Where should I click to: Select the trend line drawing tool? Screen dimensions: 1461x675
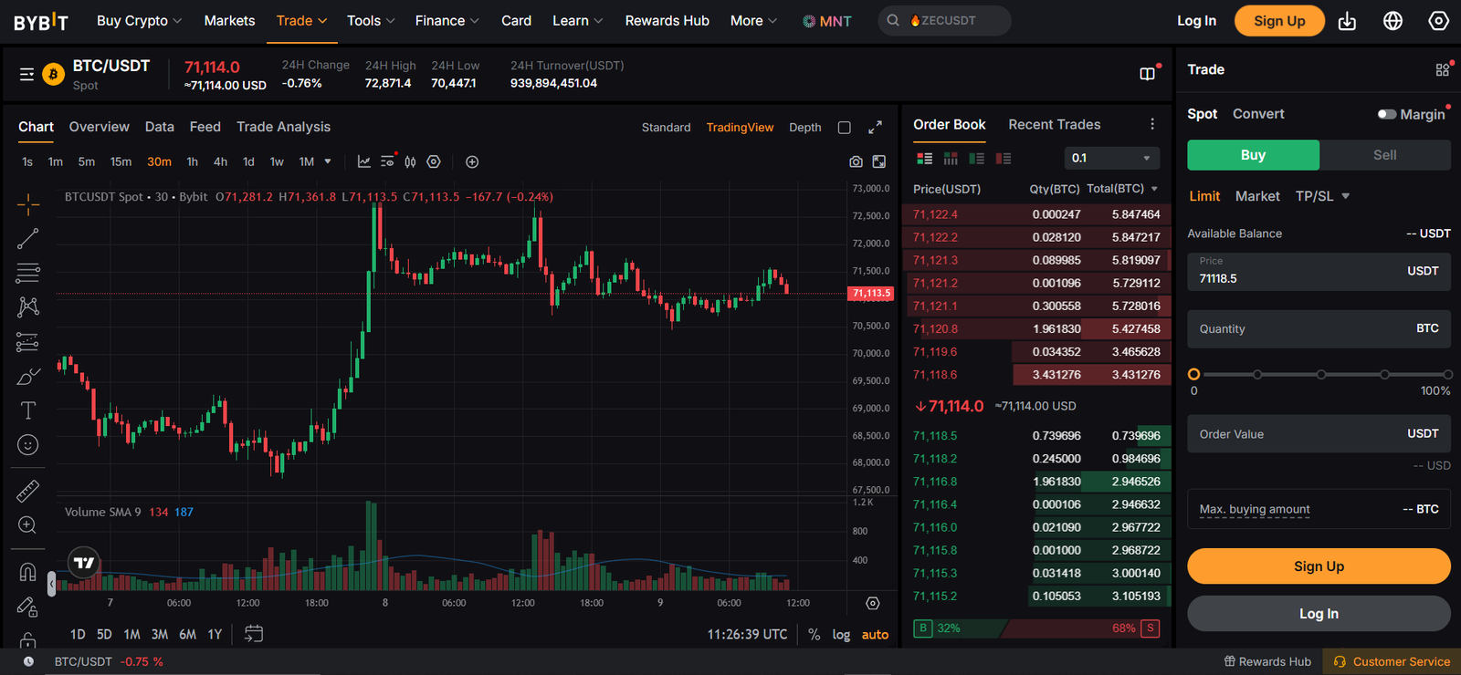point(28,239)
